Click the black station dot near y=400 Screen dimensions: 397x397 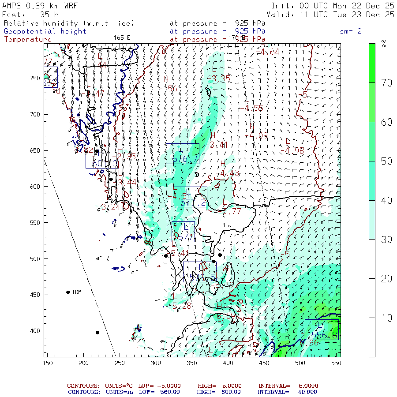[97, 333]
